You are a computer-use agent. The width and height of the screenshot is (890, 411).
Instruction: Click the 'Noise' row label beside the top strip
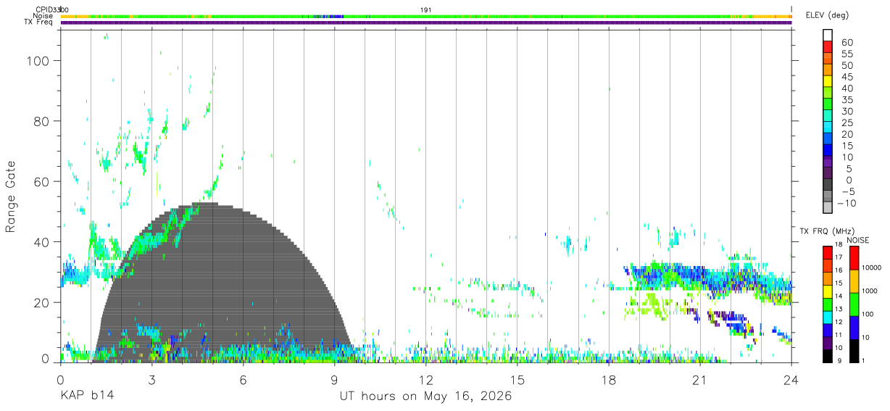tap(43, 16)
